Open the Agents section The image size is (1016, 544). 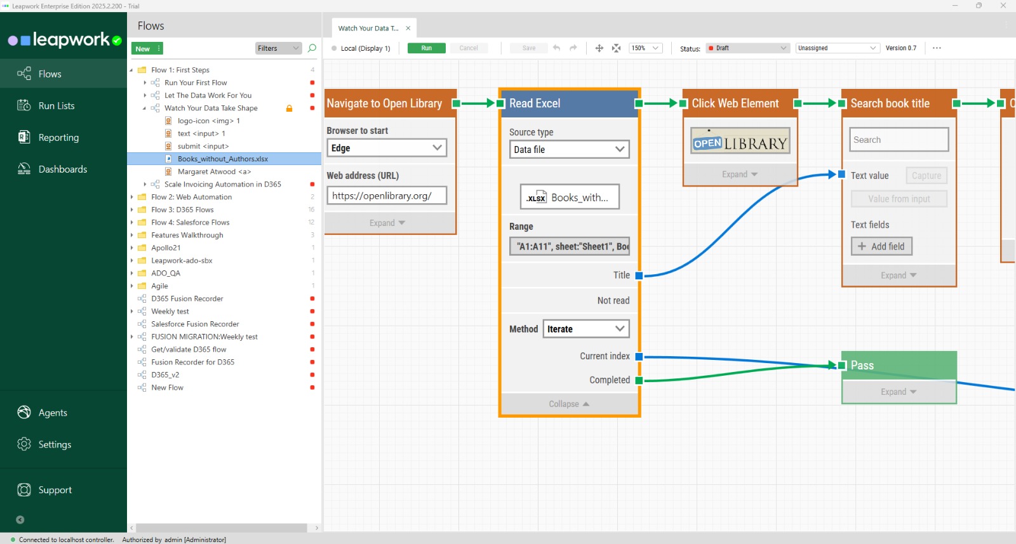(52, 413)
